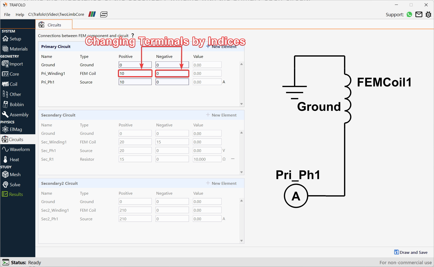Click the Status: Ready text
The image size is (434, 267).
(26, 262)
